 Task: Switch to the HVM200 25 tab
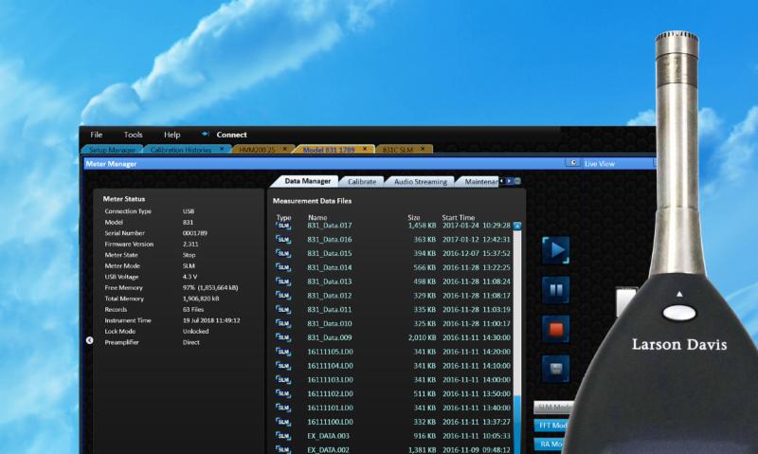[257, 150]
